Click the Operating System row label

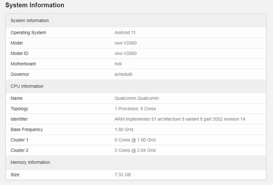[28, 33]
